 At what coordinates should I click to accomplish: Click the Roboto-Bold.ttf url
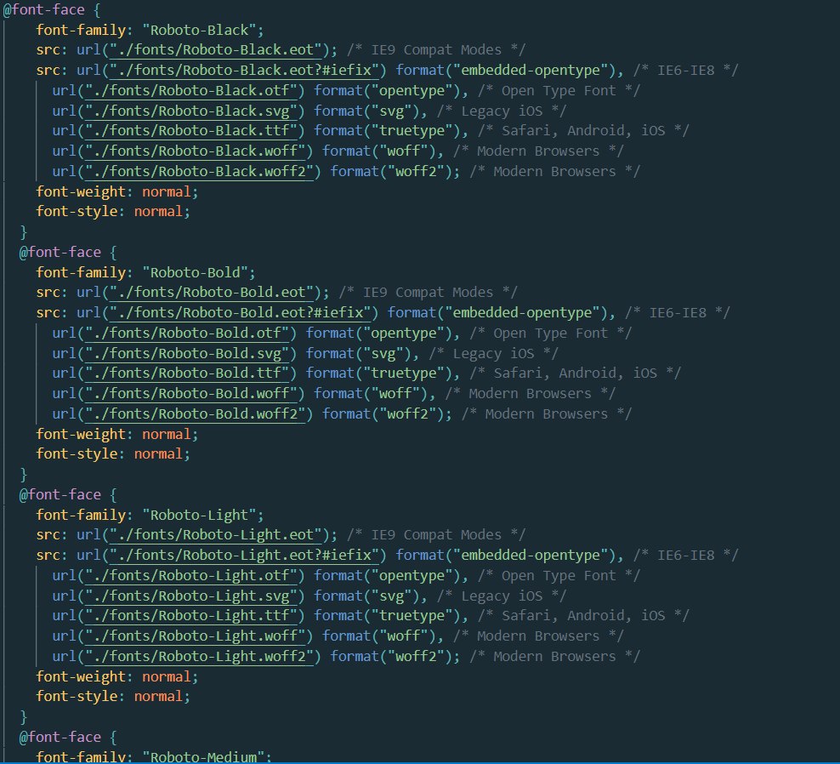point(187,373)
